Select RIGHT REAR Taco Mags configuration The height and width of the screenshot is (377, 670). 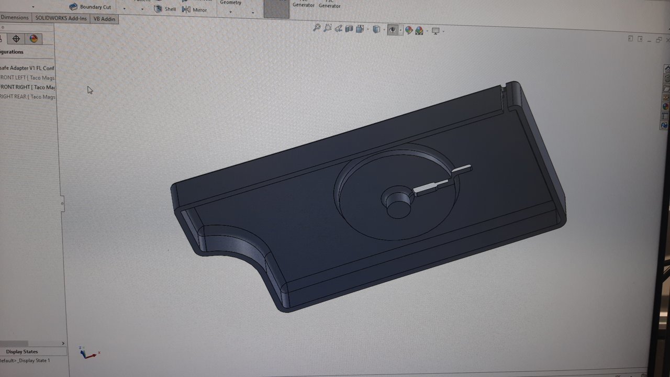pyautogui.click(x=27, y=96)
